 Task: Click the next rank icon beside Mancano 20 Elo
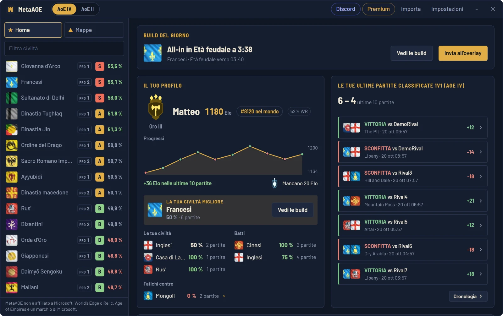[274, 183]
